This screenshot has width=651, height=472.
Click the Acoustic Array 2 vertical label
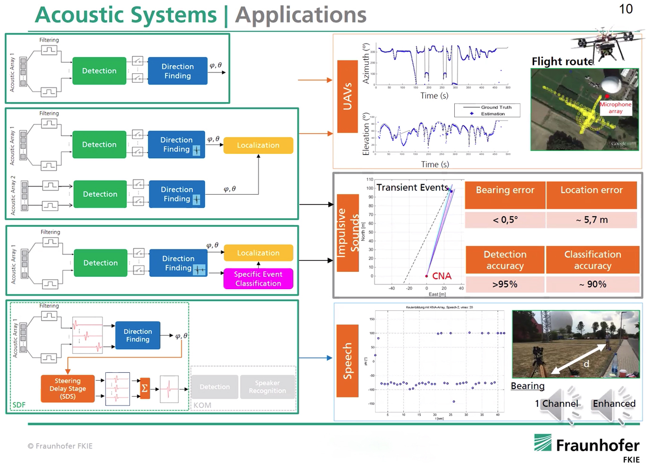pos(13,196)
